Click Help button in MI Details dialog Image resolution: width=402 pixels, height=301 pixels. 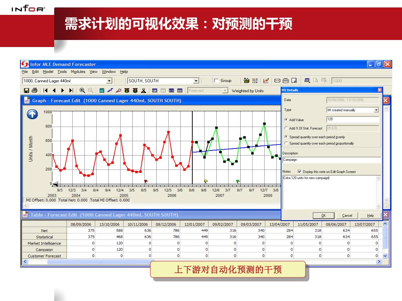click(x=370, y=216)
